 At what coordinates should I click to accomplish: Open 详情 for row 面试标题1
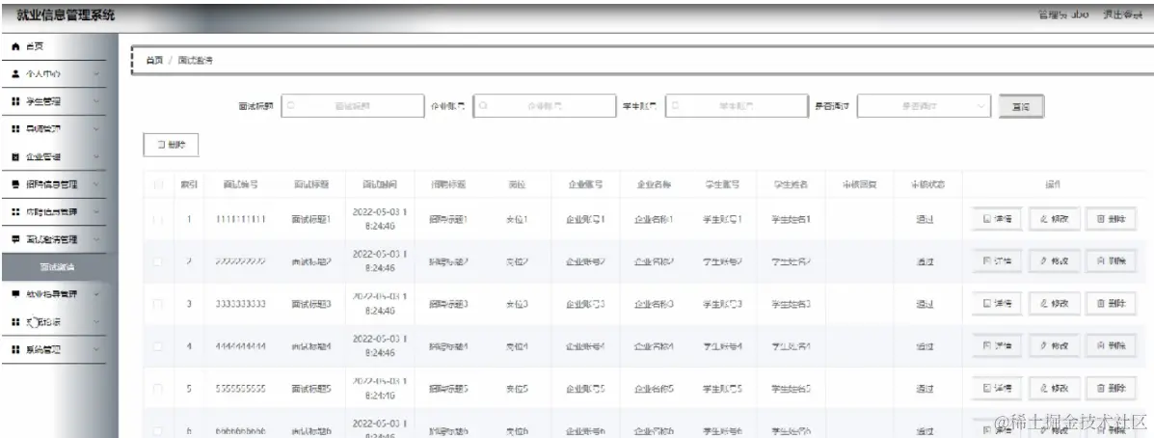coord(997,219)
